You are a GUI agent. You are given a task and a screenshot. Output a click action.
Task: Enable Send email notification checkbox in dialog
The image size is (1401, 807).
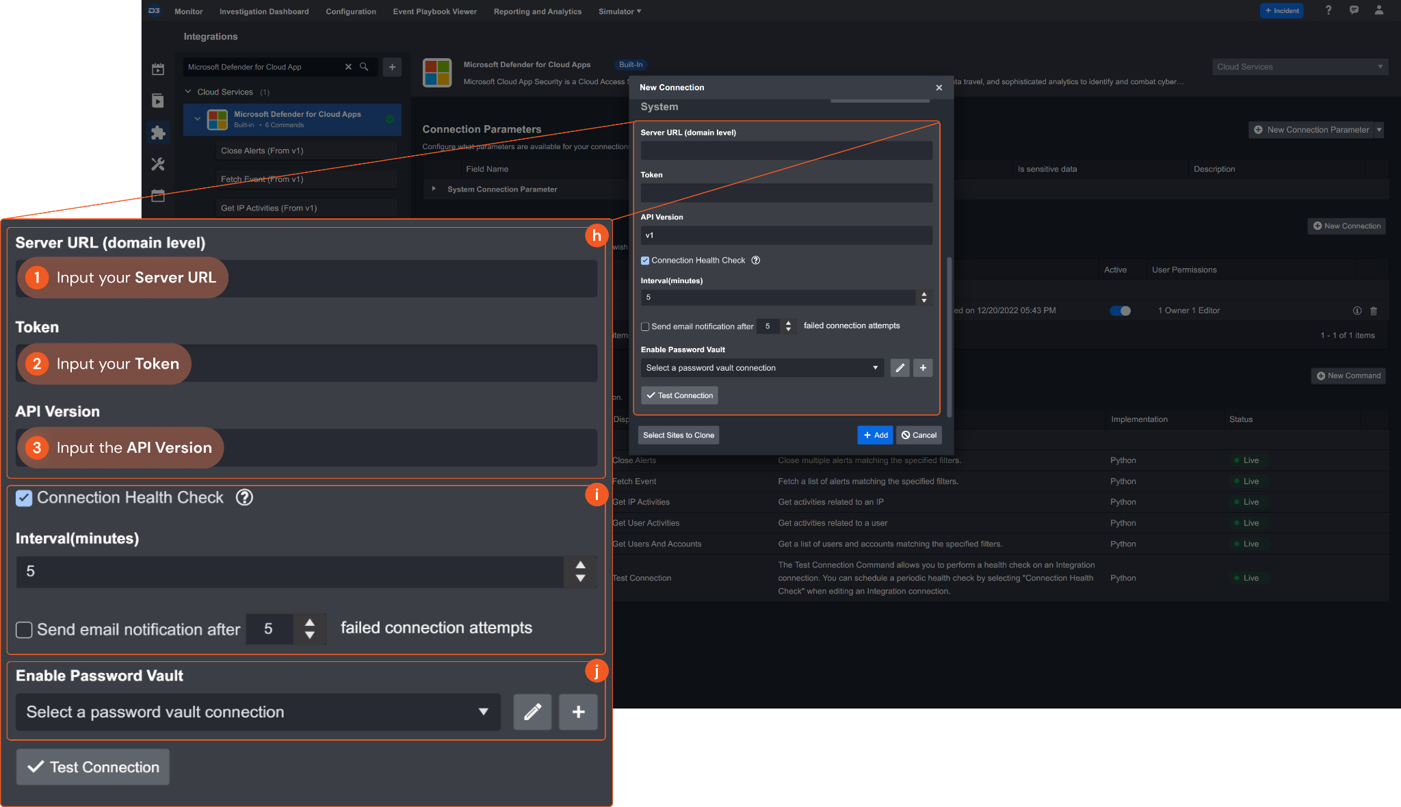(645, 327)
